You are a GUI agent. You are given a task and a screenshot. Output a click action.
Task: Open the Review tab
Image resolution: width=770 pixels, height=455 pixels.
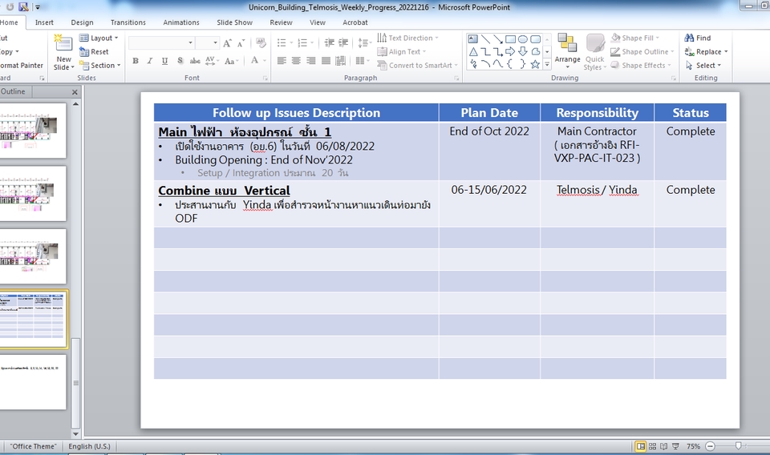281,22
